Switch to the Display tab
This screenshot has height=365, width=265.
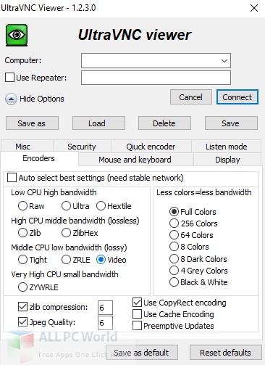click(227, 160)
